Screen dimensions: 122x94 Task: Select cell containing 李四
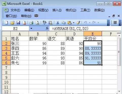click(20, 48)
